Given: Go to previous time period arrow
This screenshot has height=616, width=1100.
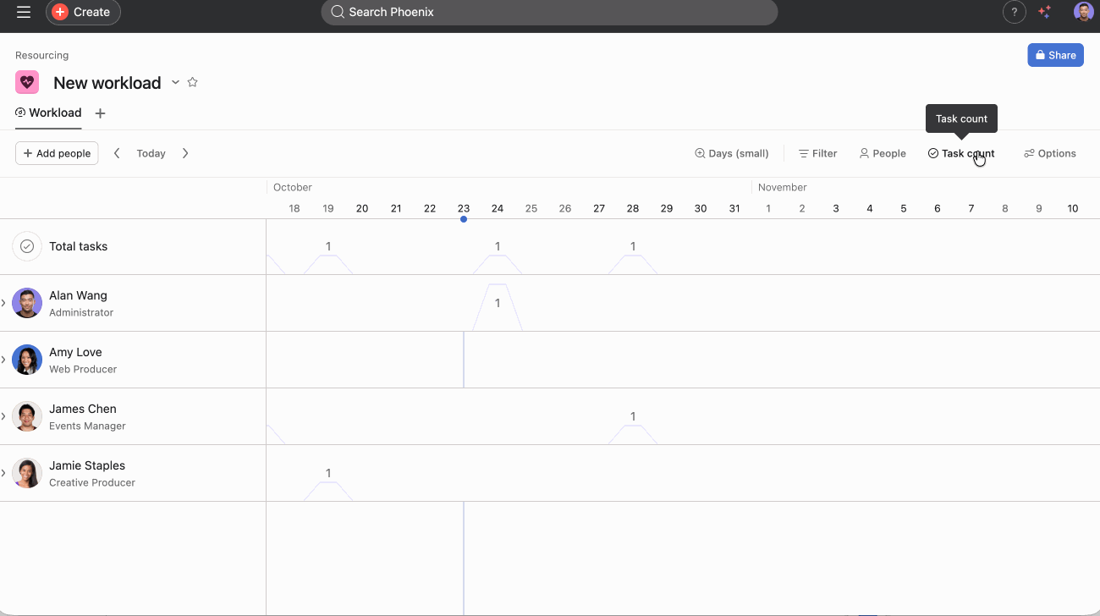Looking at the screenshot, I should pyautogui.click(x=117, y=153).
